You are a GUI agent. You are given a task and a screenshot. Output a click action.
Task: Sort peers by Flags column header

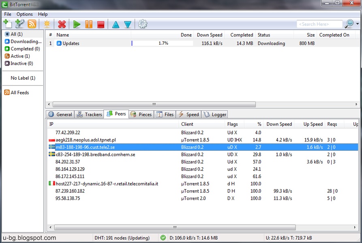coord(234,124)
